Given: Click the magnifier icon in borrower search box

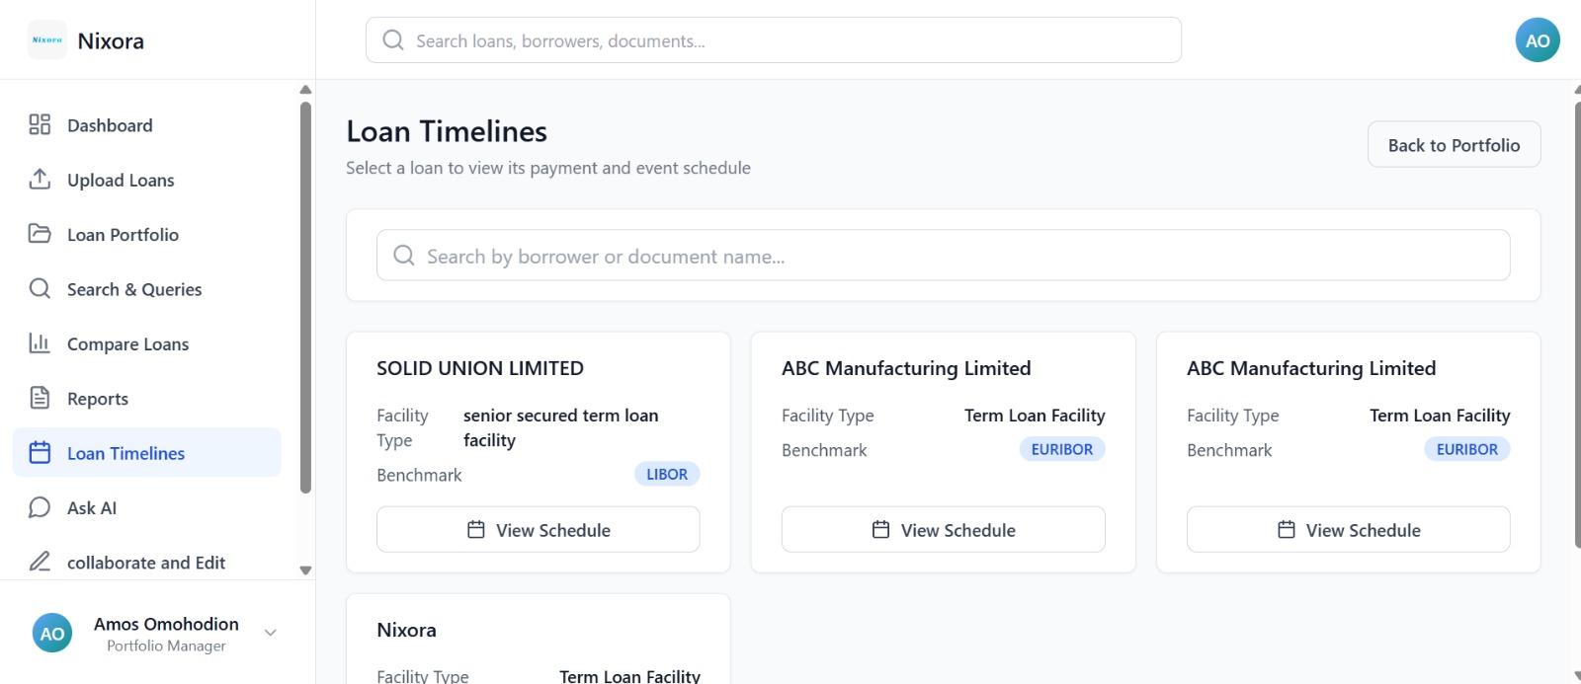Looking at the screenshot, I should (x=404, y=256).
